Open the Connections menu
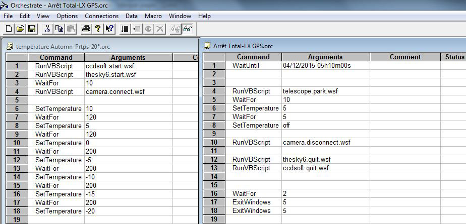The width and height of the screenshot is (466, 224). coord(102,16)
